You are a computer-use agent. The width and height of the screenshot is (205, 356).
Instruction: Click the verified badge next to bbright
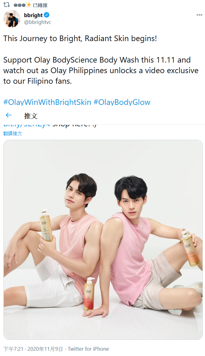[x=47, y=15]
